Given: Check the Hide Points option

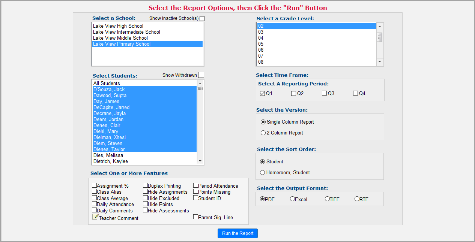Looking at the screenshot, I should [x=146, y=203].
